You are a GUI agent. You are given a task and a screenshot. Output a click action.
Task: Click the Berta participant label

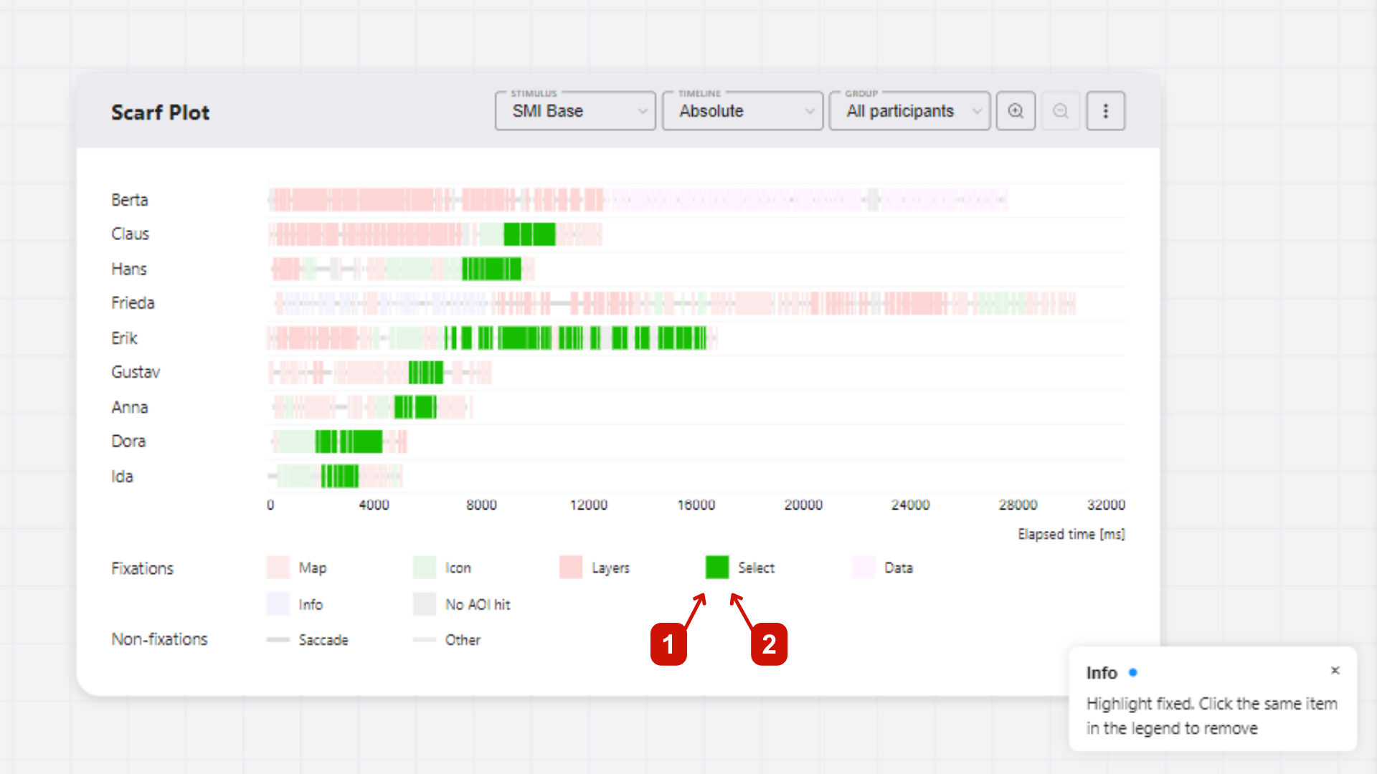[130, 200]
